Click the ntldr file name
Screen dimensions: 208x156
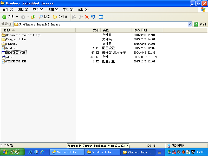[x=10, y=57]
